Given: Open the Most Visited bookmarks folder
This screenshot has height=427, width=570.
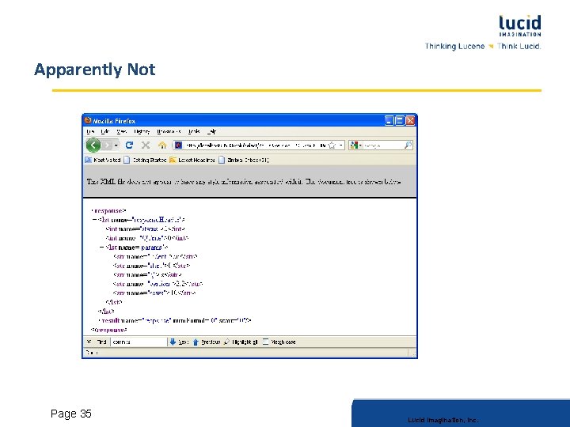Looking at the screenshot, I should click(103, 160).
